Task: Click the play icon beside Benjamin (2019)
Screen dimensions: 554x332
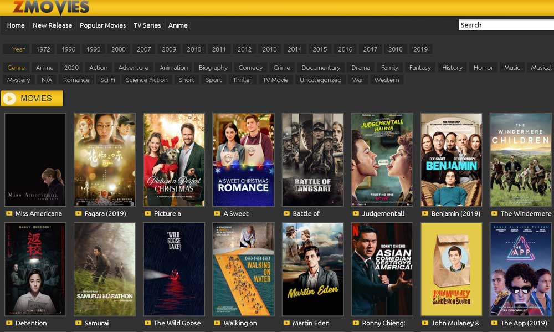Action: pyautogui.click(x=425, y=213)
